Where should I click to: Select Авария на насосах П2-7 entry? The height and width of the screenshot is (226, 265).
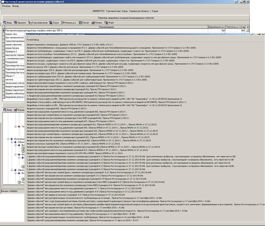click(x=67, y=67)
